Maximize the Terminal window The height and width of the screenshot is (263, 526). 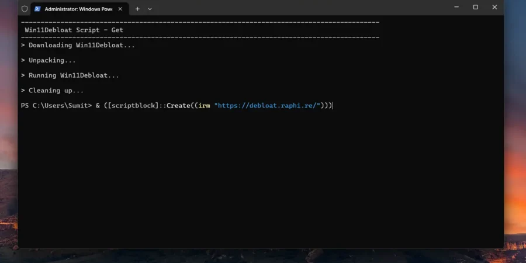[x=475, y=7]
